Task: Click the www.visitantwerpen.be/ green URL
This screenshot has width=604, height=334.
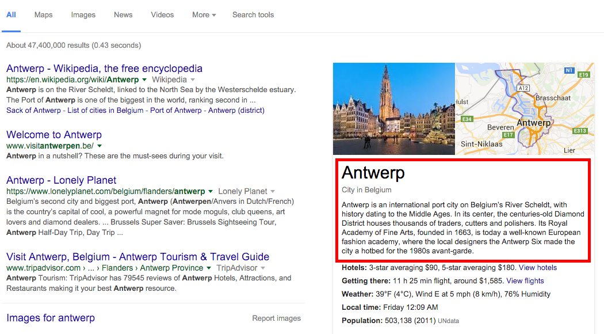Action: click(x=50, y=146)
